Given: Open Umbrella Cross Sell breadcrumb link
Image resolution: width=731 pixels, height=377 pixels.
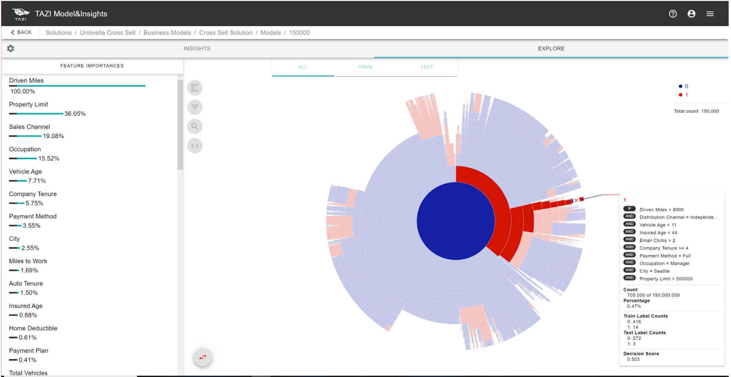Looking at the screenshot, I should 107,33.
